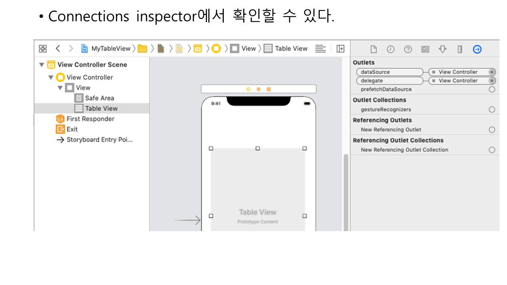This screenshot has height=285, width=507.
Task: Click the gestureRecognizers outlet circle
Action: point(492,110)
